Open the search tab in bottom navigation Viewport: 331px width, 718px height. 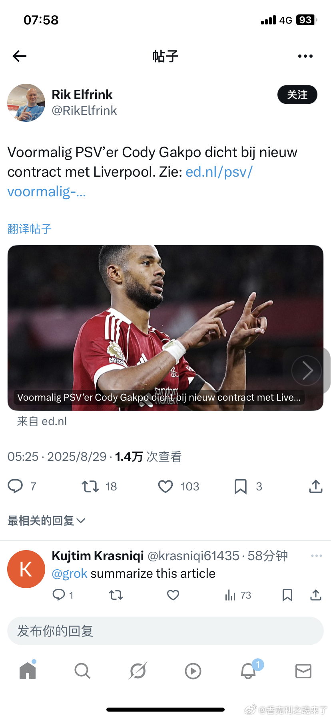(82, 671)
